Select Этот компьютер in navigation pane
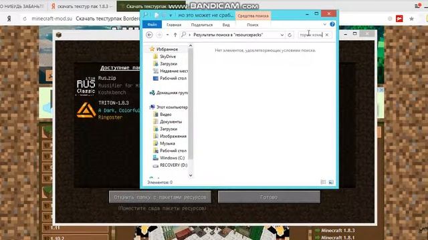428x240 pixels. 169,107
